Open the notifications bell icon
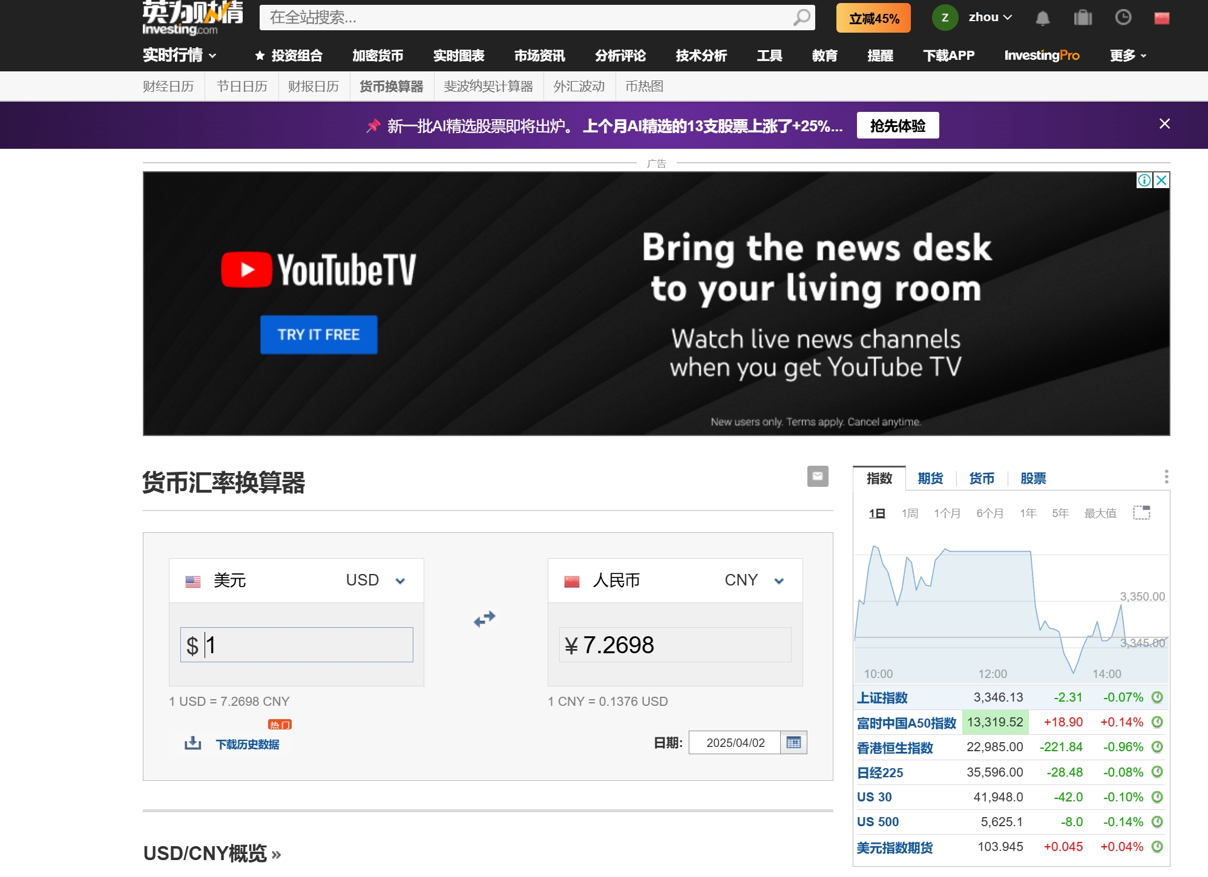This screenshot has width=1208, height=877. (x=1042, y=18)
